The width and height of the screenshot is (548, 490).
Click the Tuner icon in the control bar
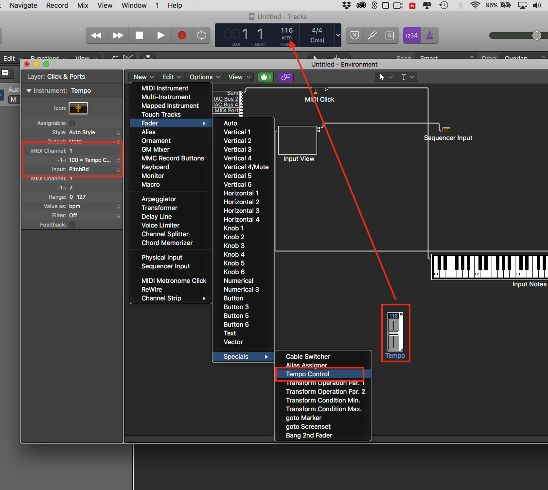[372, 35]
